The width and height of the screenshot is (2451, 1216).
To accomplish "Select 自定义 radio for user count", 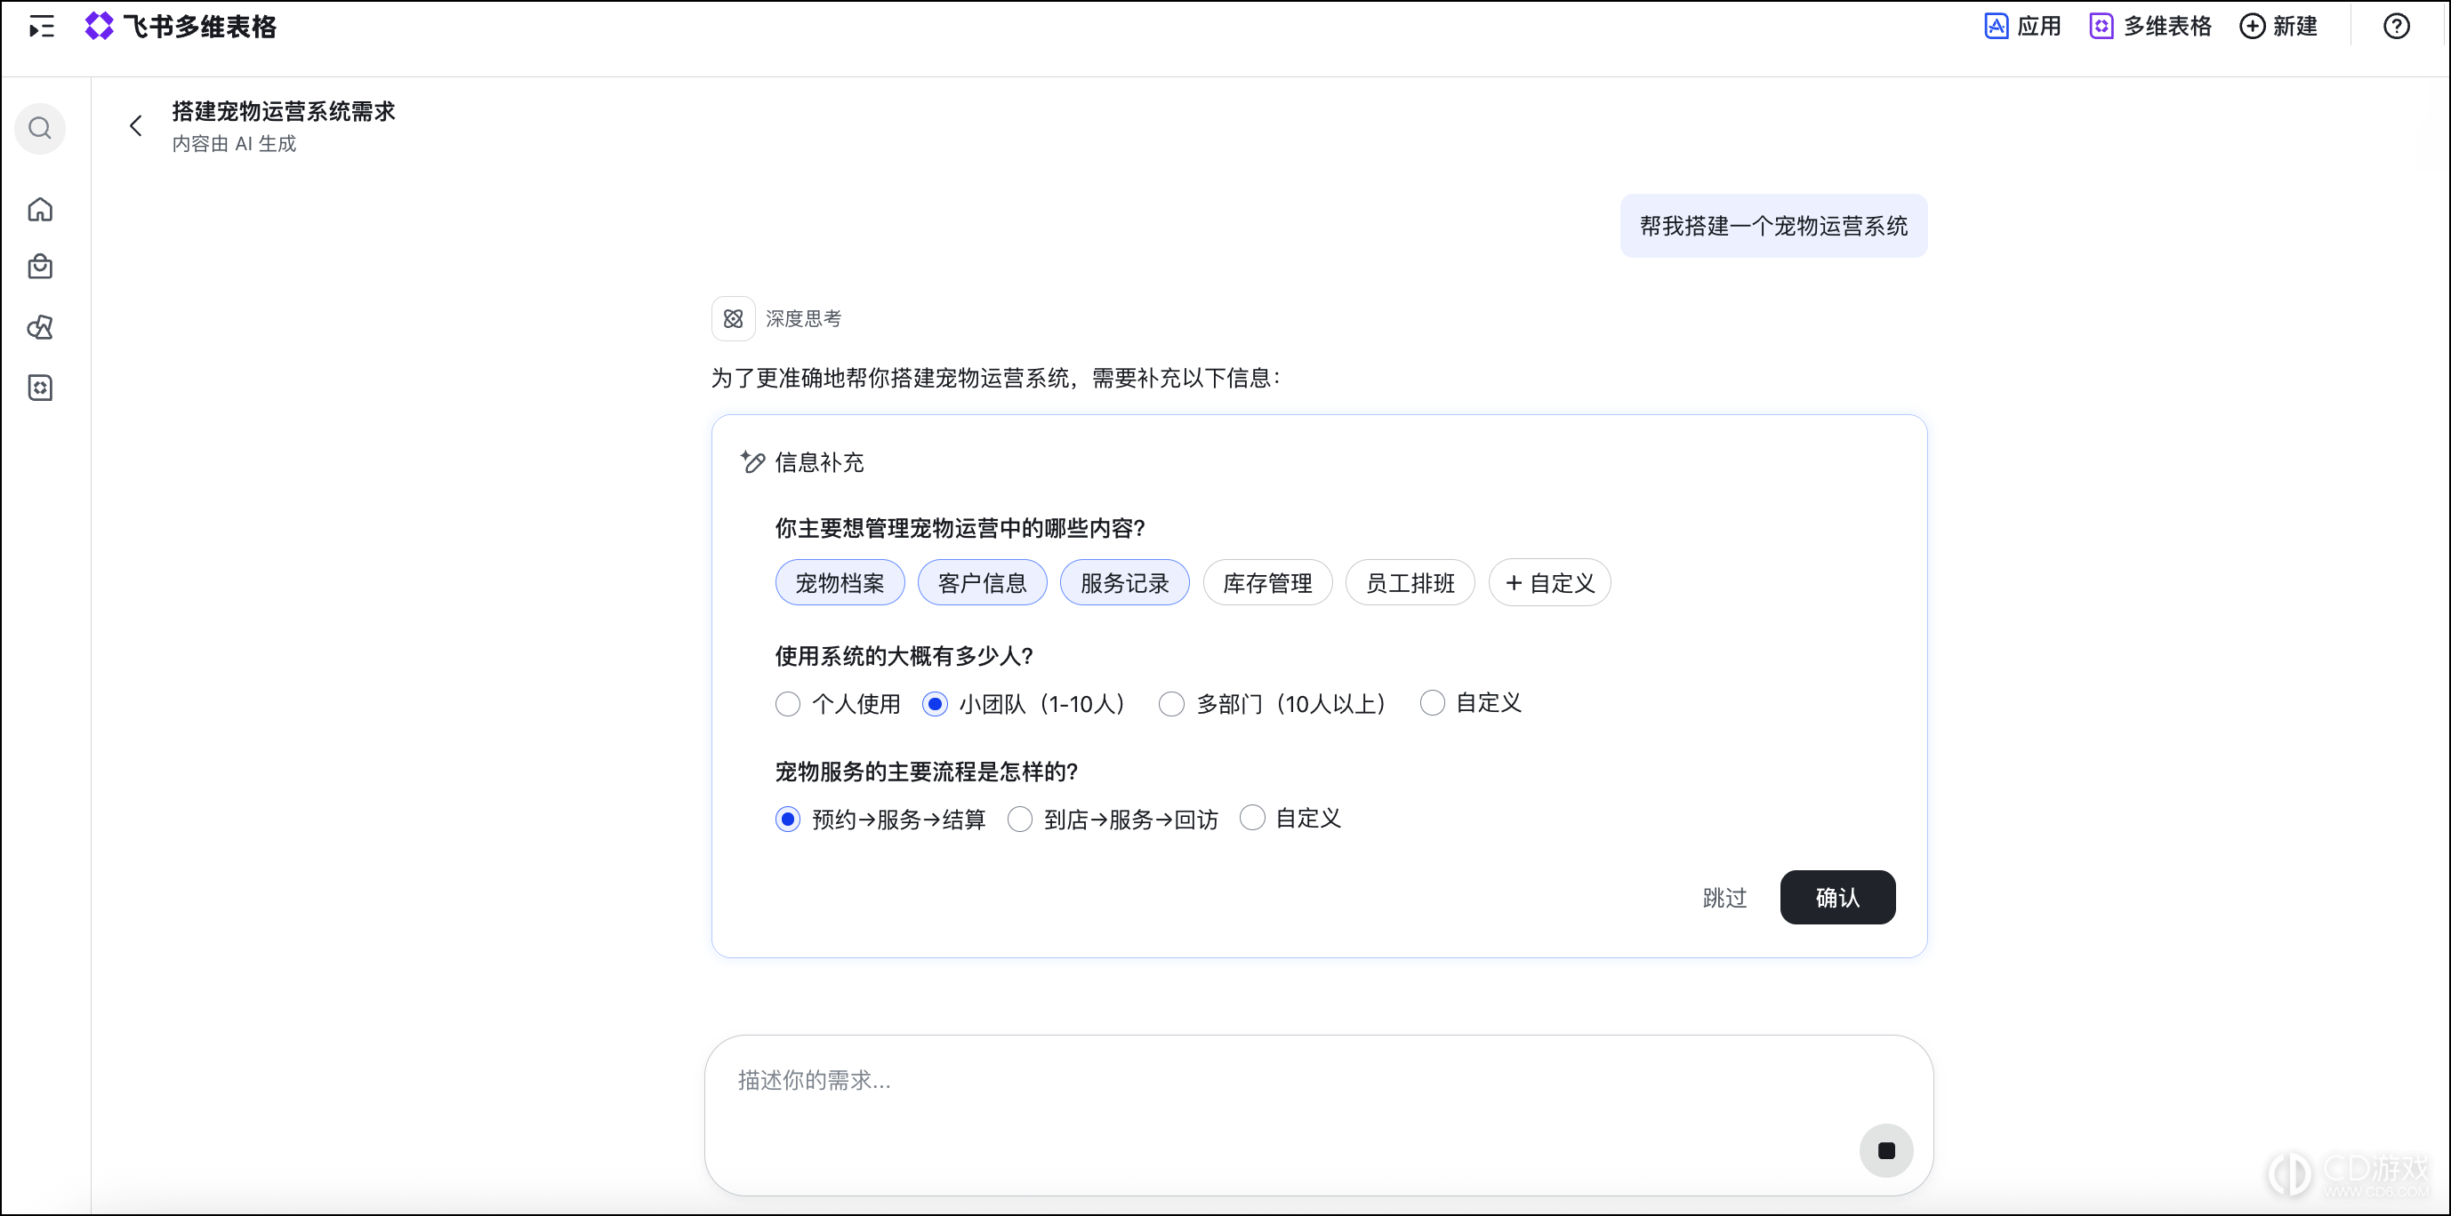I will [x=1471, y=702].
